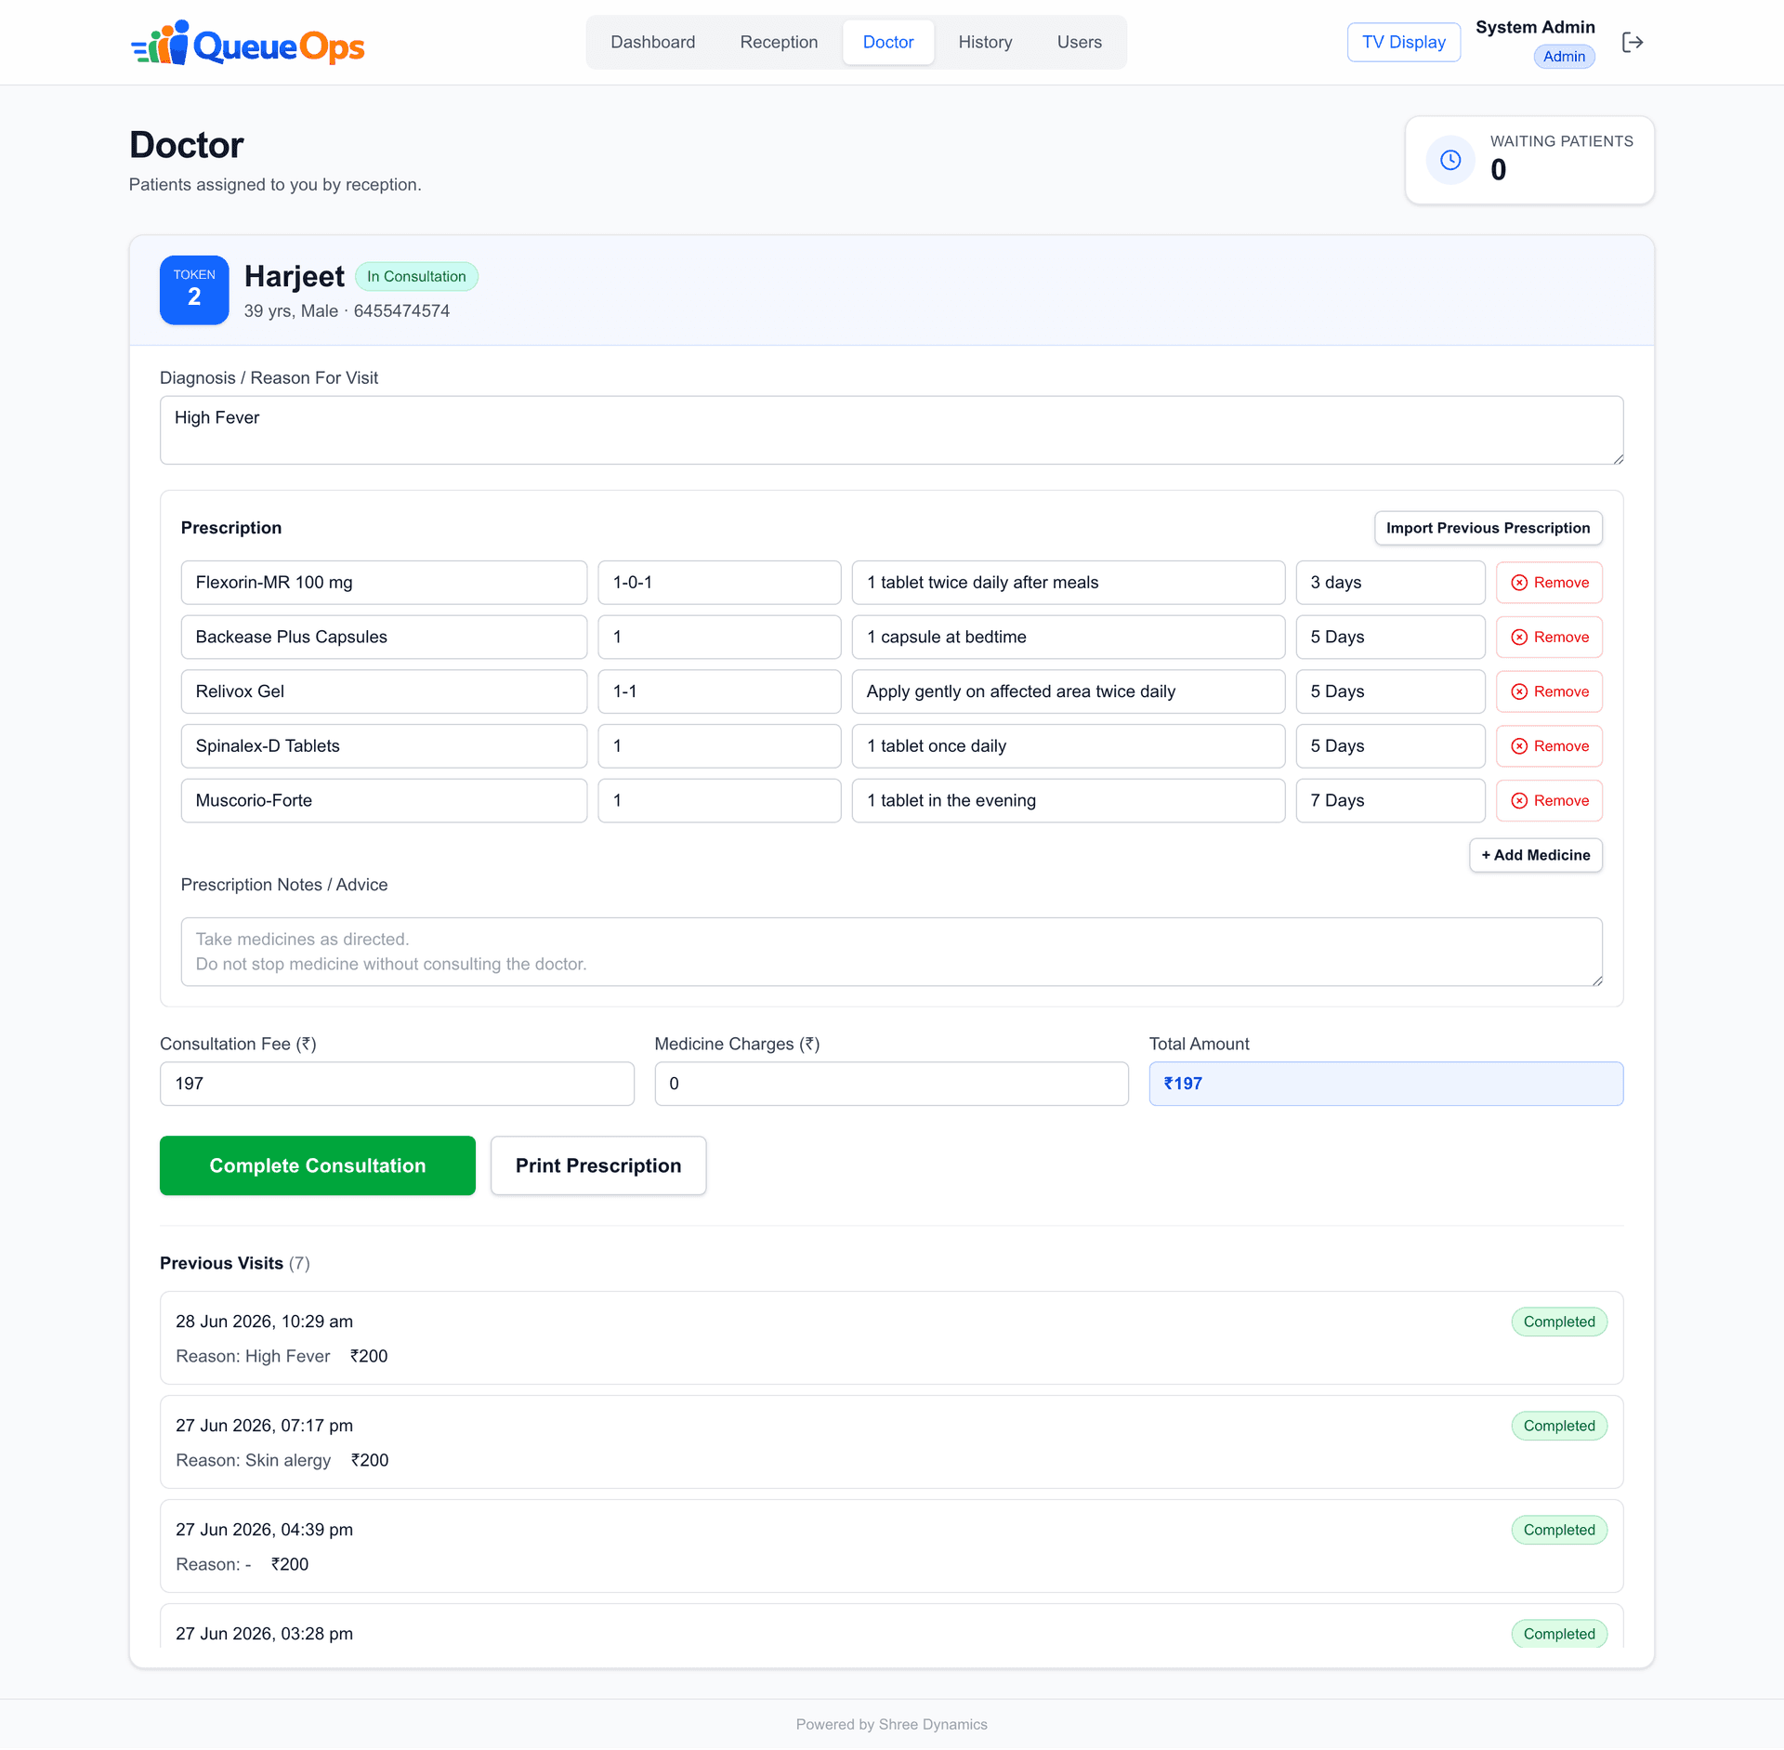Edit the 3 days duration field
The height and width of the screenshot is (1750, 1784).
1390,583
